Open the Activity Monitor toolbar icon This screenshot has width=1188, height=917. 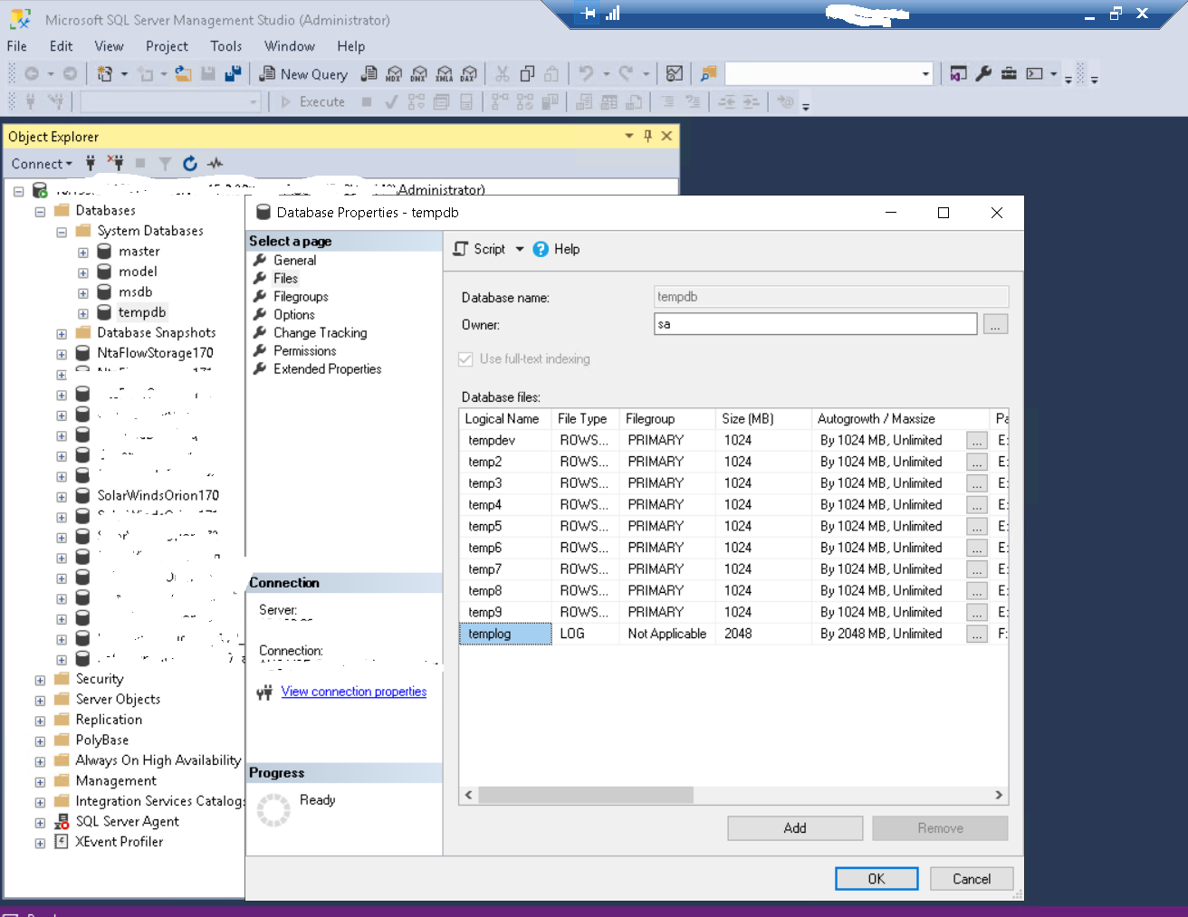[x=674, y=74]
